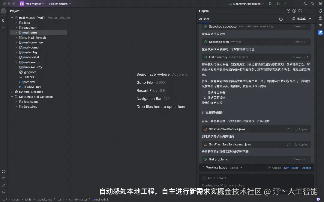Open Lingma help question-mark icon
Image resolution: width=324 pixels, height=202 pixels.
pyautogui.click(x=294, y=11)
